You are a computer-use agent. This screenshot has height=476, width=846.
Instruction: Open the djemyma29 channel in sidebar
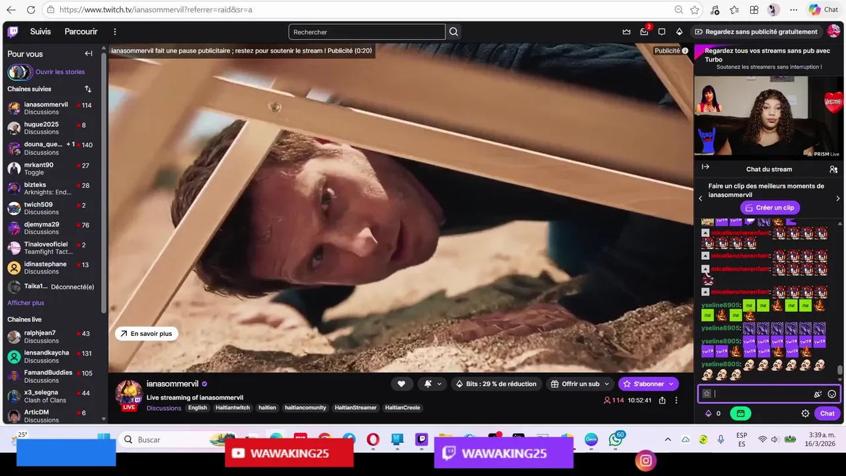click(x=52, y=228)
